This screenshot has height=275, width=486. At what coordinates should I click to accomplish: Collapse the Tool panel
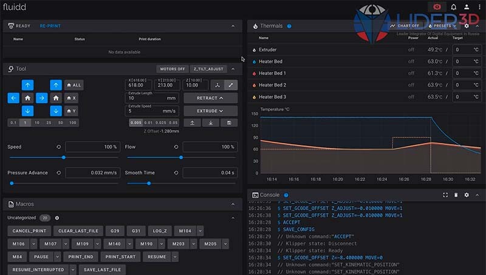[233, 69]
